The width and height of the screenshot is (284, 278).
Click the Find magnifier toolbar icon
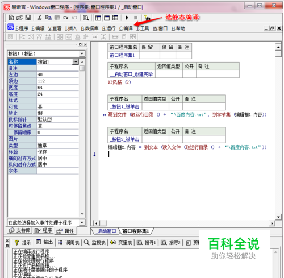pyautogui.click(x=86, y=18)
